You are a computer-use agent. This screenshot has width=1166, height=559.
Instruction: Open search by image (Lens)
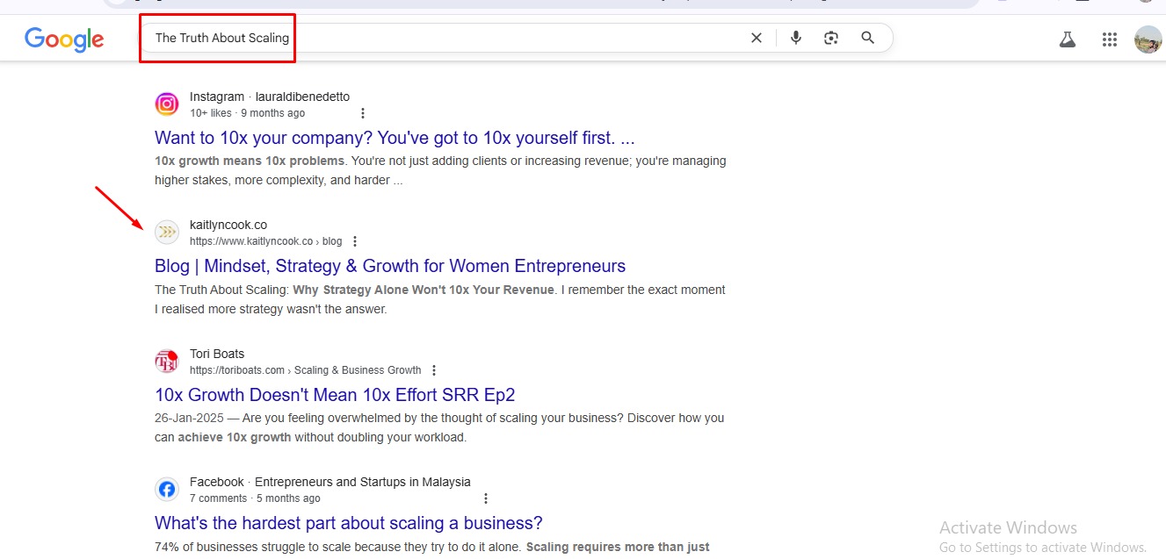(831, 38)
